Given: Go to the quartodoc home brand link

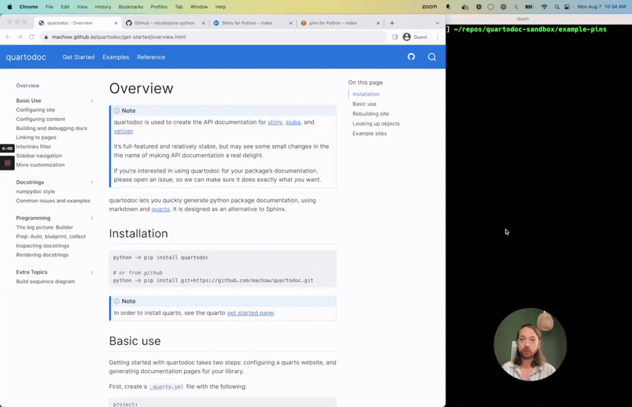Looking at the screenshot, I should pos(26,57).
